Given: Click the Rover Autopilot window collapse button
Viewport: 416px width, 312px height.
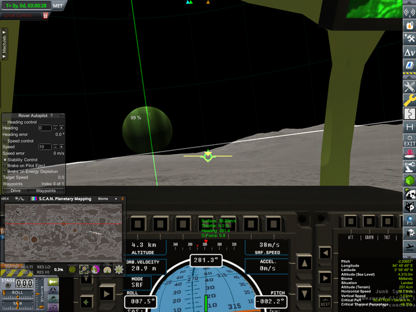Looking at the screenshot, I should coord(62,116).
